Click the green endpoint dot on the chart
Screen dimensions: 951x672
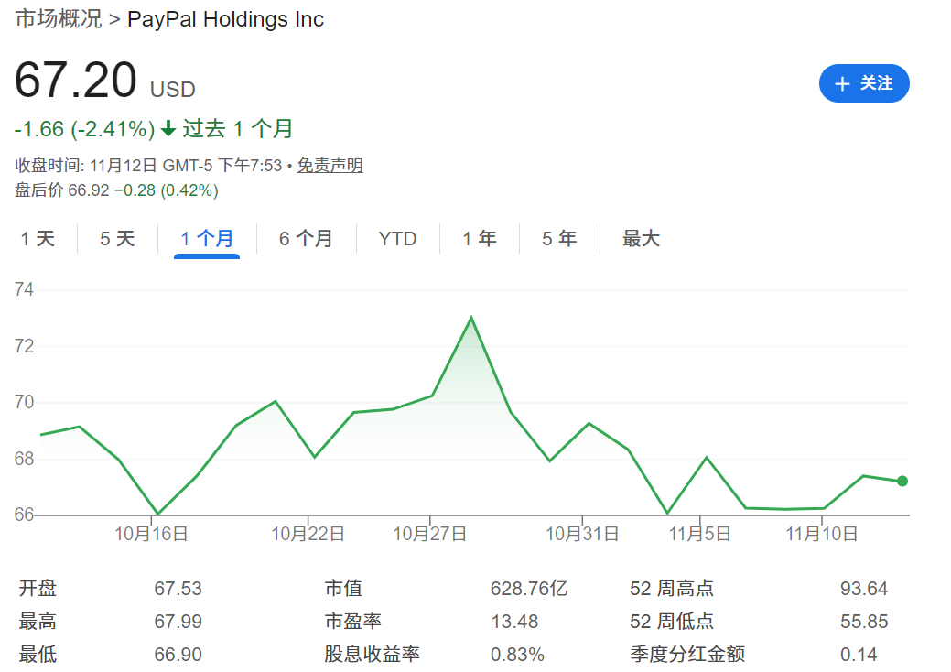pos(902,480)
